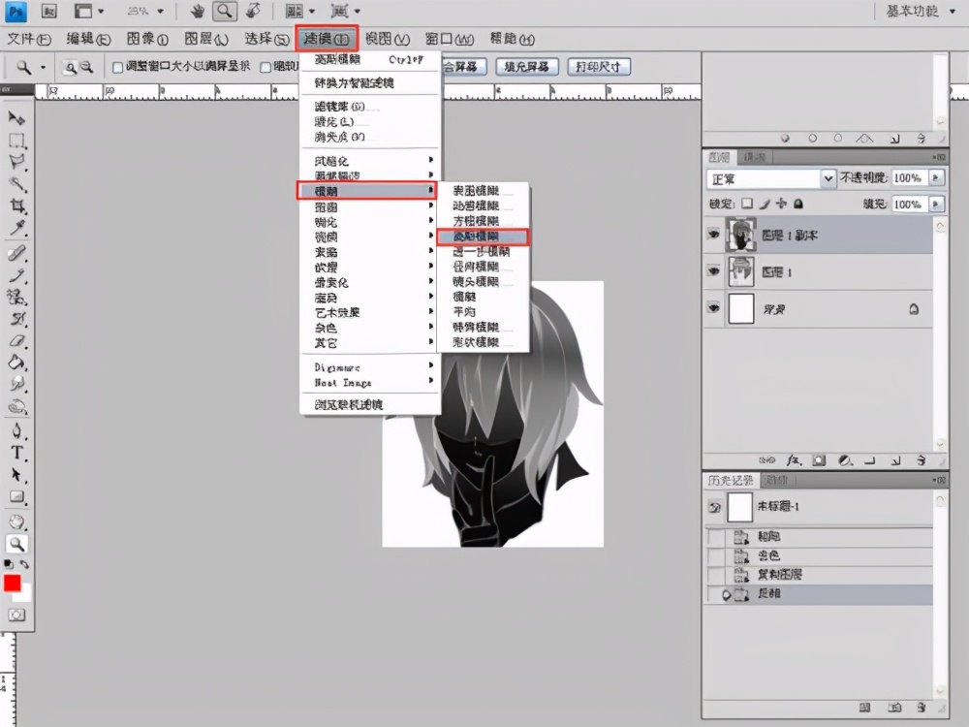The image size is (969, 727).
Task: Open the layer blend mode dropdown 正常
Action: point(772,178)
